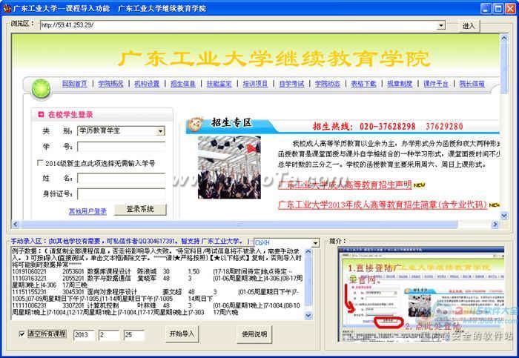This screenshot has height=358, width=519.
Task: Click the green orb icon in navigation bar
Action: (x=41, y=88)
